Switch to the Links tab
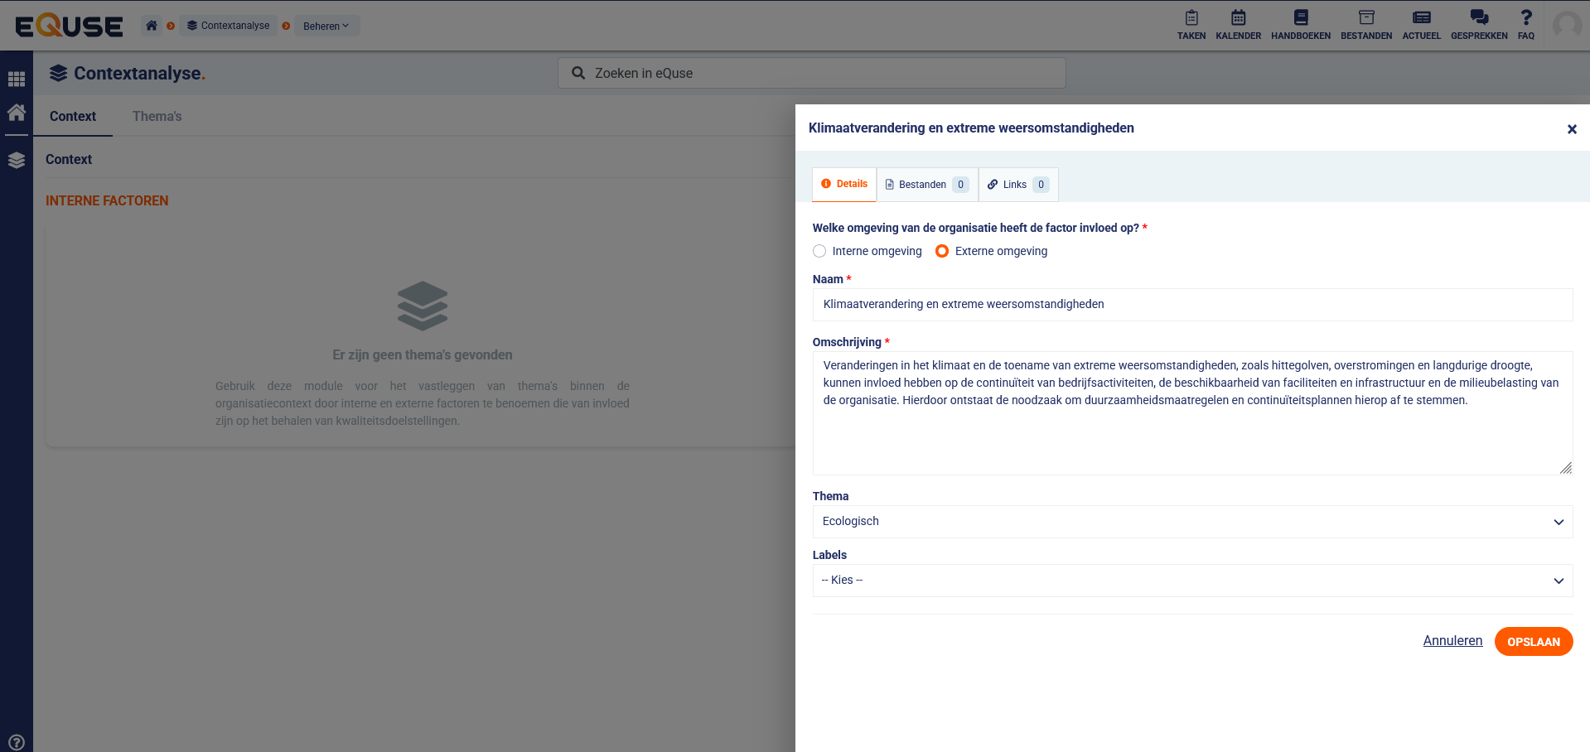This screenshot has width=1590, height=752. 1017,185
